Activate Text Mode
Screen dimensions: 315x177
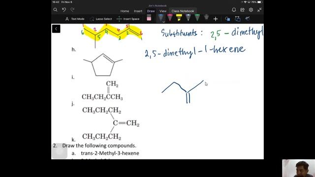[75, 19]
